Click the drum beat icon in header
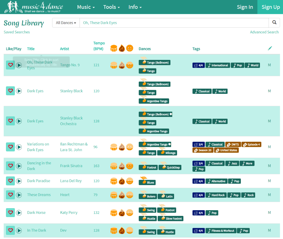Viewport: 283px width, 239px height. coord(114,48)
